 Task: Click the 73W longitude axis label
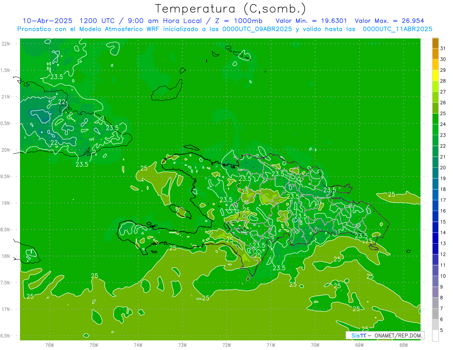click(x=182, y=345)
